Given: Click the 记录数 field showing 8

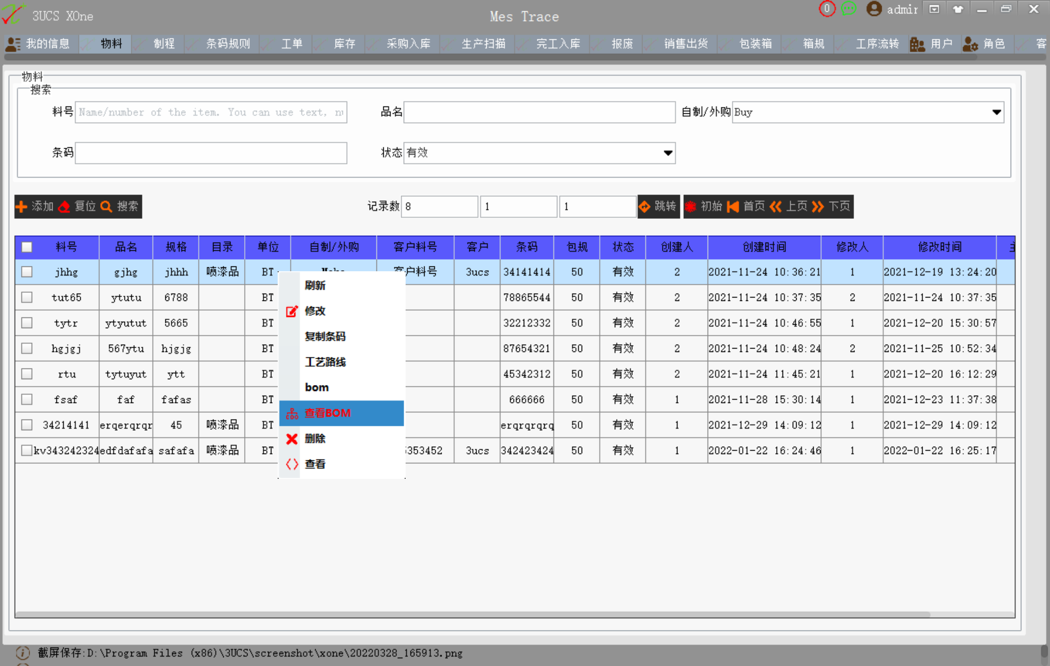Looking at the screenshot, I should (439, 207).
